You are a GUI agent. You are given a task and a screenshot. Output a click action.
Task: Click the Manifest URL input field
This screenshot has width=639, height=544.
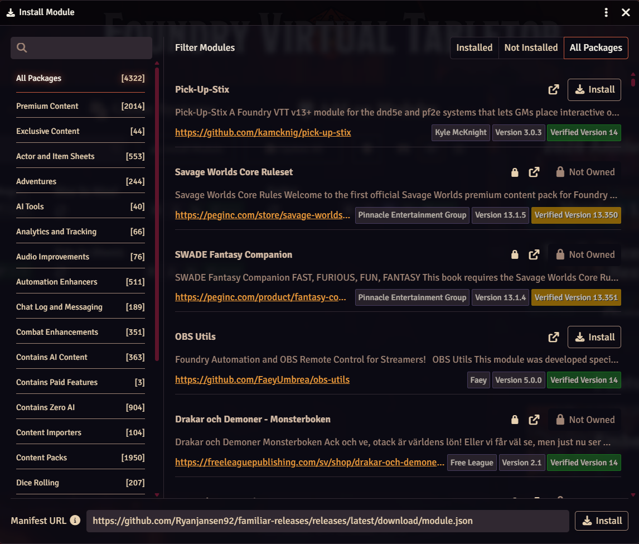tap(328, 521)
